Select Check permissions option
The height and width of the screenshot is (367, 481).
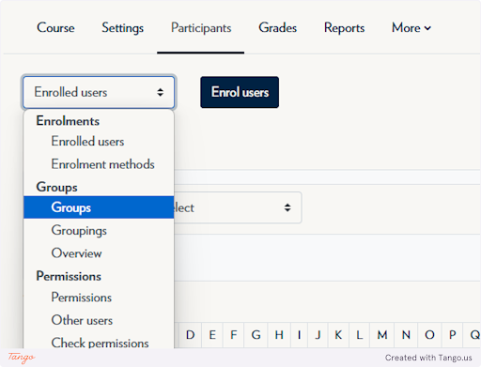tap(99, 343)
